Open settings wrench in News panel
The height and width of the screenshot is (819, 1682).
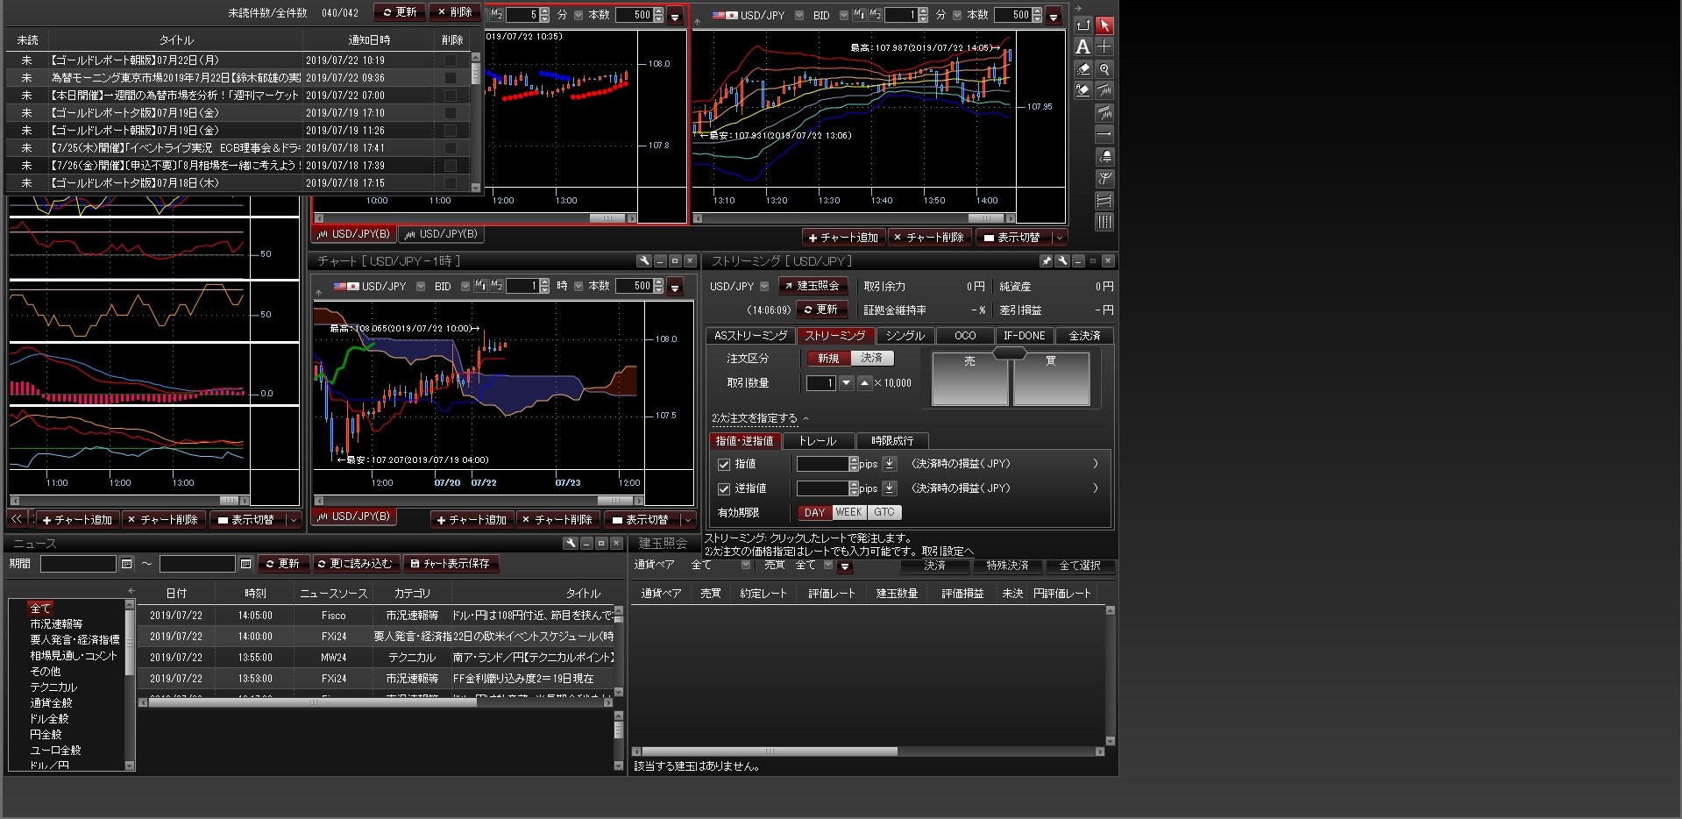[x=571, y=544]
